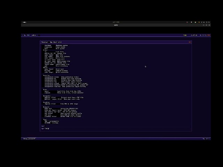Click the Graphics: section heading
223x167 pixels.
tap(46, 102)
